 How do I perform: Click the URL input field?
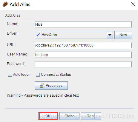83,45
